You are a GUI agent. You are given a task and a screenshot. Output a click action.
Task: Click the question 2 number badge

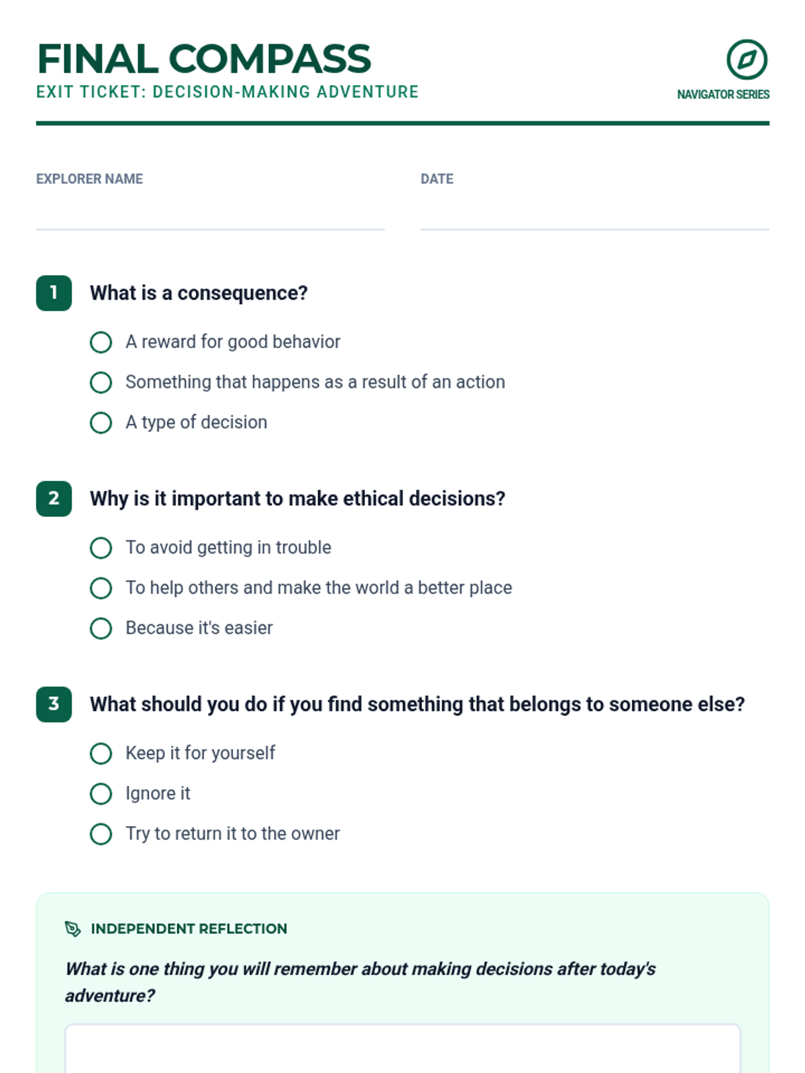[54, 499]
